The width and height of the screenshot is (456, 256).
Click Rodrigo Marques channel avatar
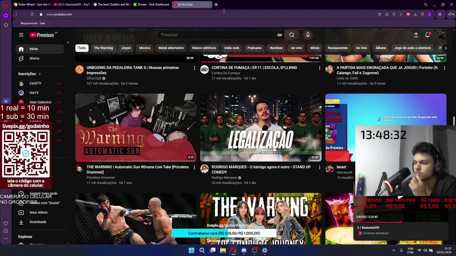coord(204,169)
